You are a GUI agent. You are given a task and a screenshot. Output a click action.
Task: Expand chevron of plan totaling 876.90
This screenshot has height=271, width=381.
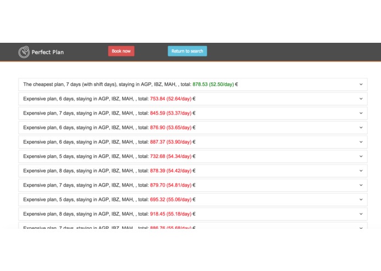tap(361, 127)
